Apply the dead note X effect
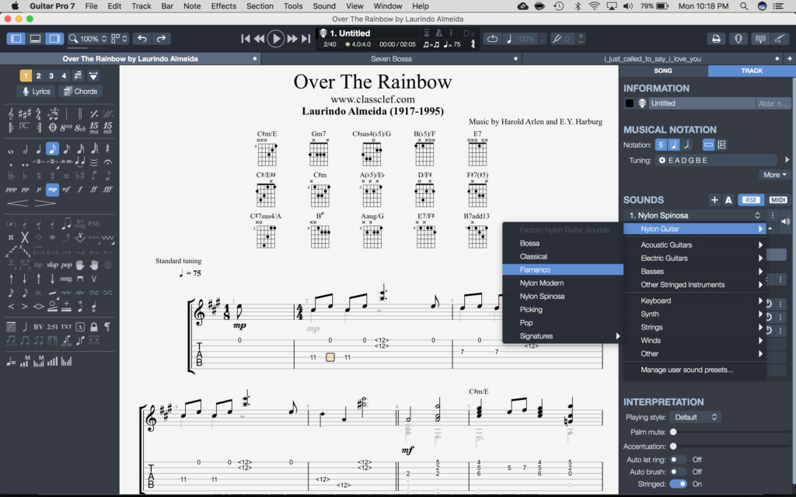The width and height of the screenshot is (796, 497). (24, 238)
